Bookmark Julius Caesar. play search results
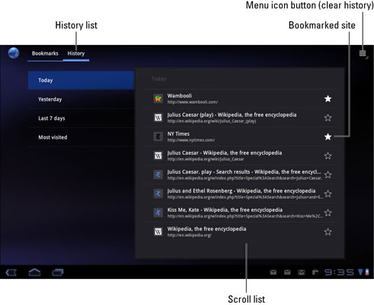The height and width of the screenshot is (305, 374). click(x=328, y=175)
